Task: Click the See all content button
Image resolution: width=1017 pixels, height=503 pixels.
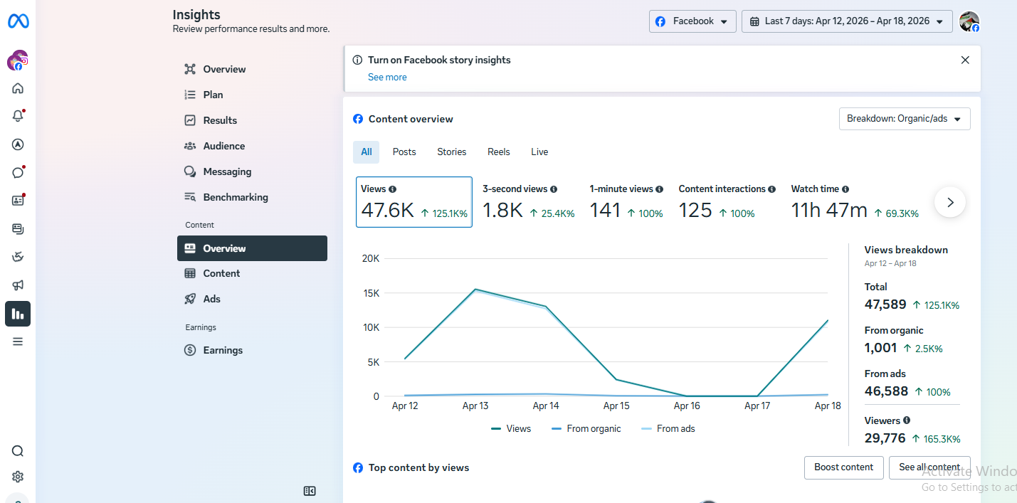Action: (929, 467)
